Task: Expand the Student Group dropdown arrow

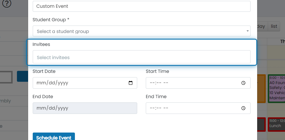Action: click(248, 31)
